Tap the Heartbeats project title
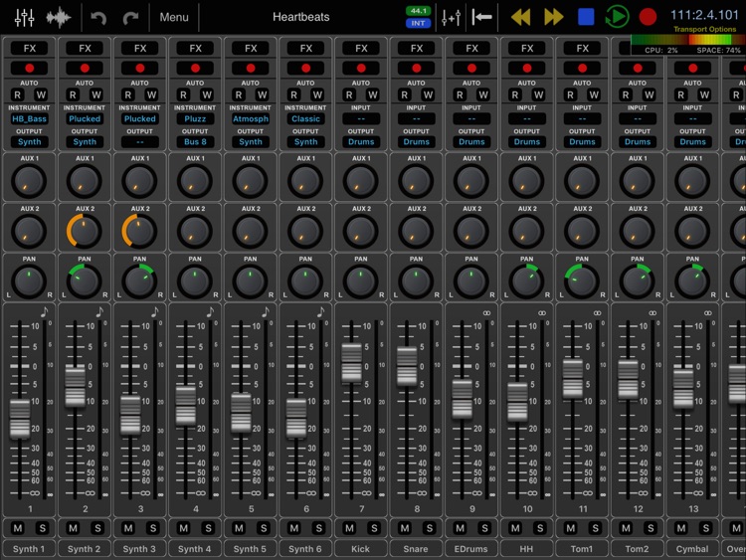The height and width of the screenshot is (560, 746). [301, 17]
